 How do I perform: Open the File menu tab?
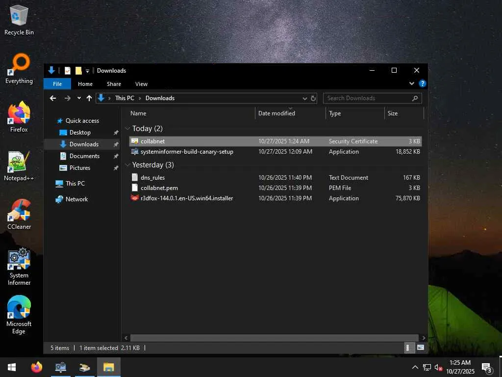coord(57,84)
